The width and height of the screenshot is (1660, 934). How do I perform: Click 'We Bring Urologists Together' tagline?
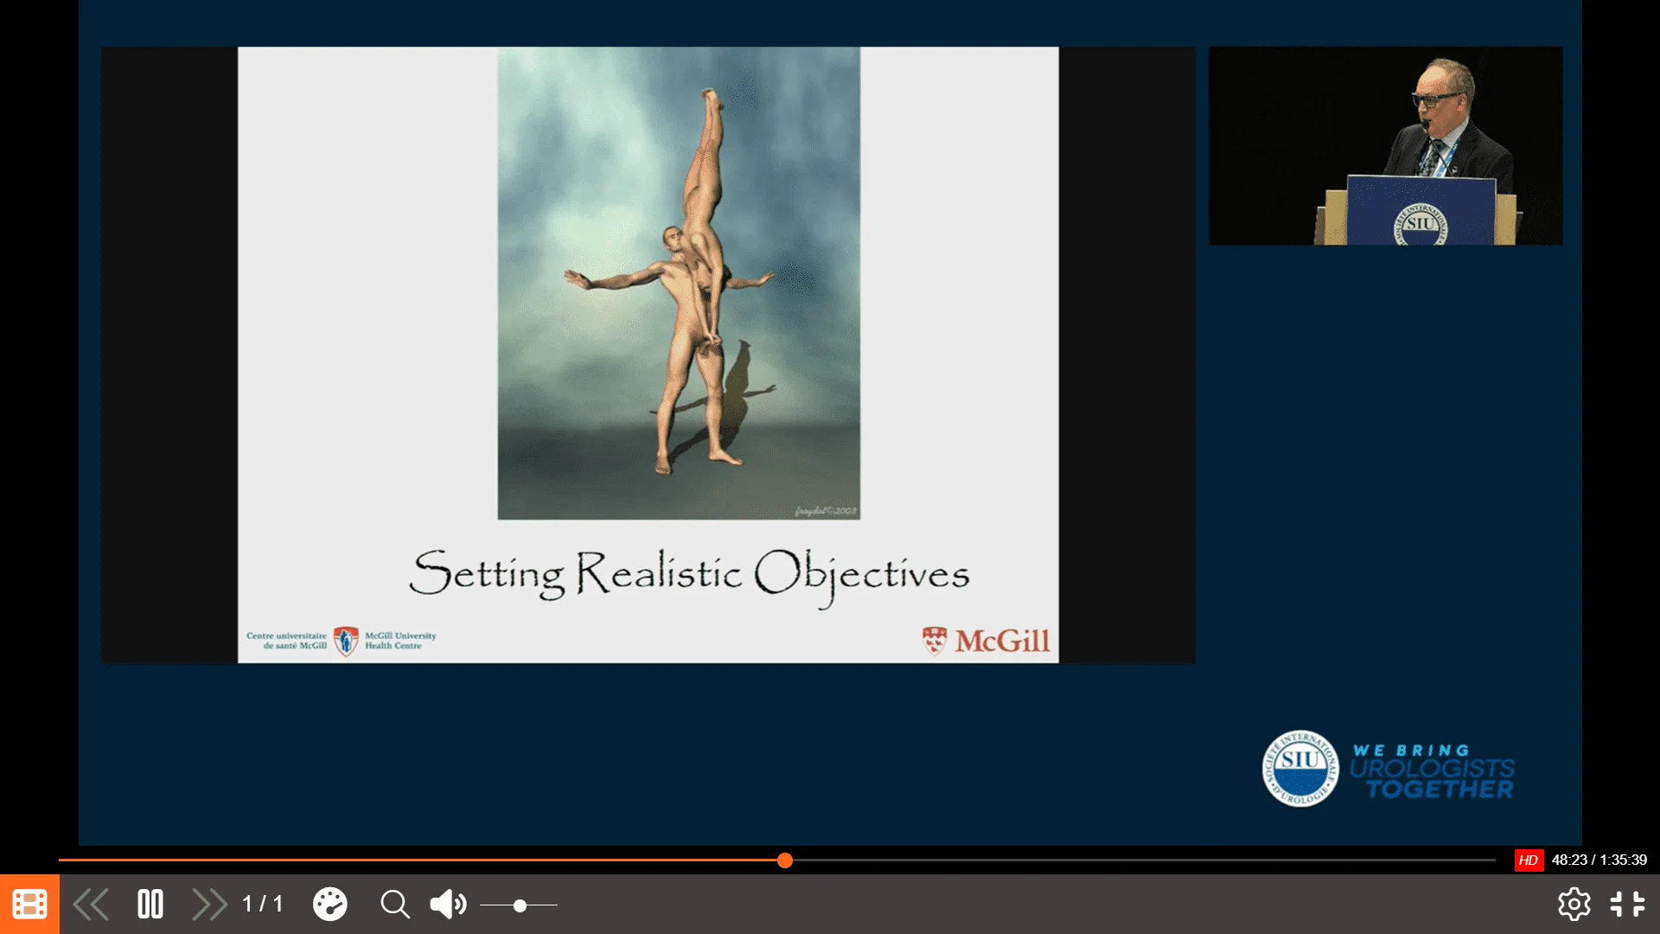click(x=1432, y=771)
